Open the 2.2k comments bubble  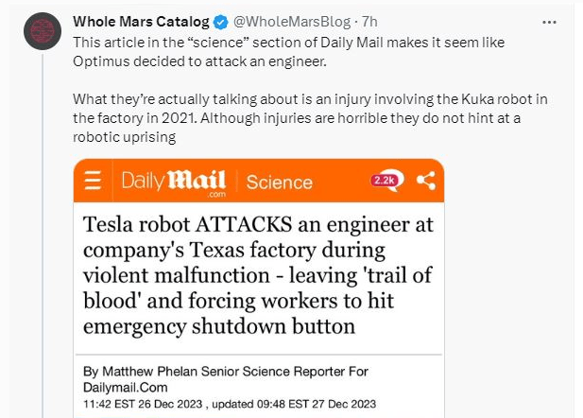pyautogui.click(x=386, y=179)
